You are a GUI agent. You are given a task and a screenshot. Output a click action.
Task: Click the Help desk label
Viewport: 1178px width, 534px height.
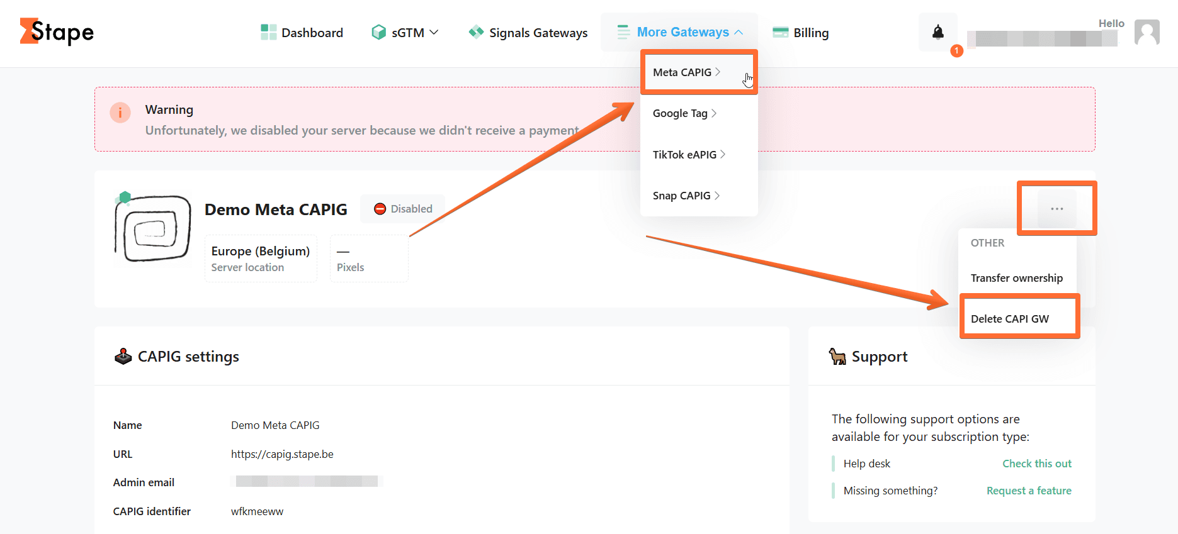[867, 464]
